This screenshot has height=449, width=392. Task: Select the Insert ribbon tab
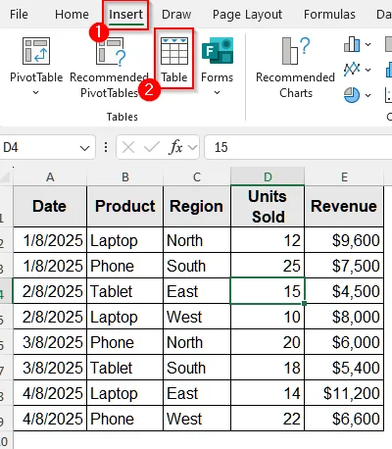126,15
